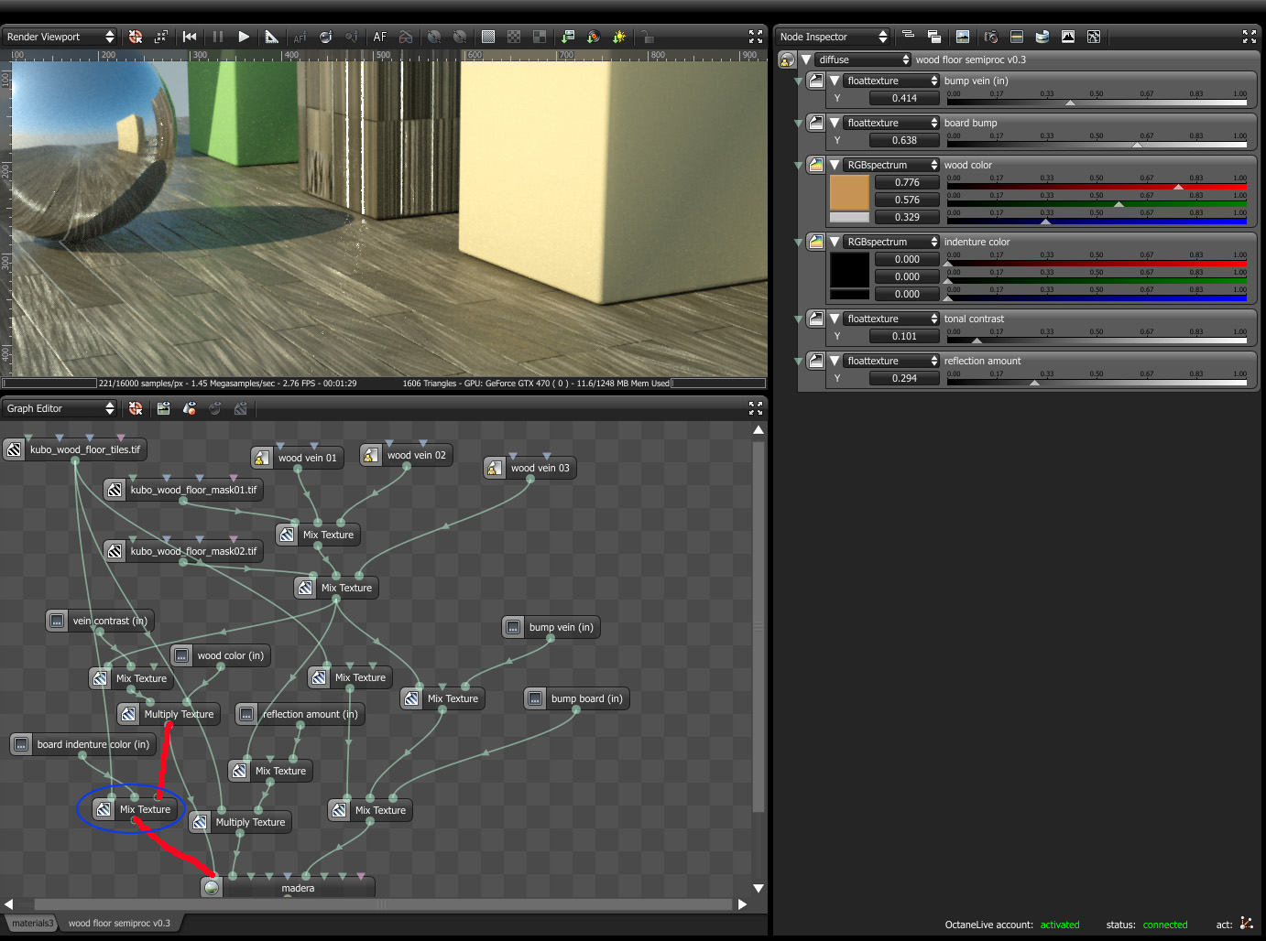Maximize the Node Inspector panel
The image size is (1266, 941).
pos(1250,37)
